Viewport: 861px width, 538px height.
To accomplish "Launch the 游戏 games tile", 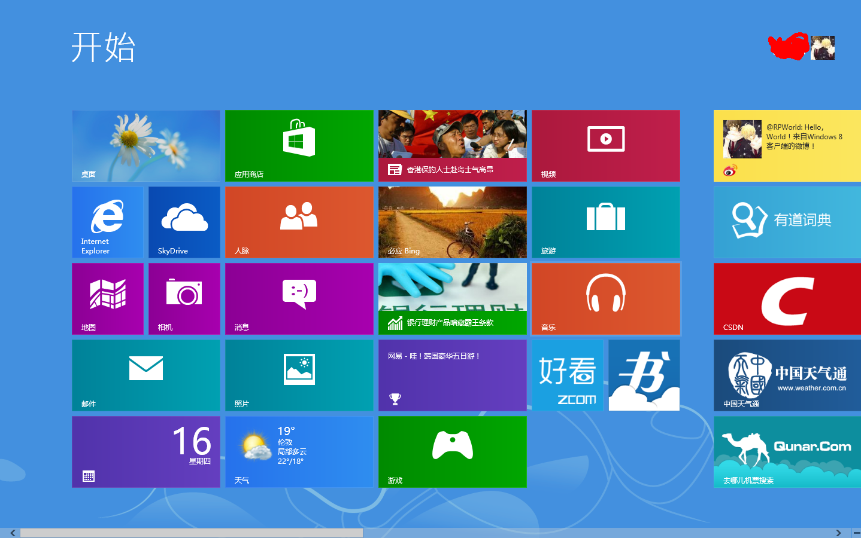I will [453, 452].
